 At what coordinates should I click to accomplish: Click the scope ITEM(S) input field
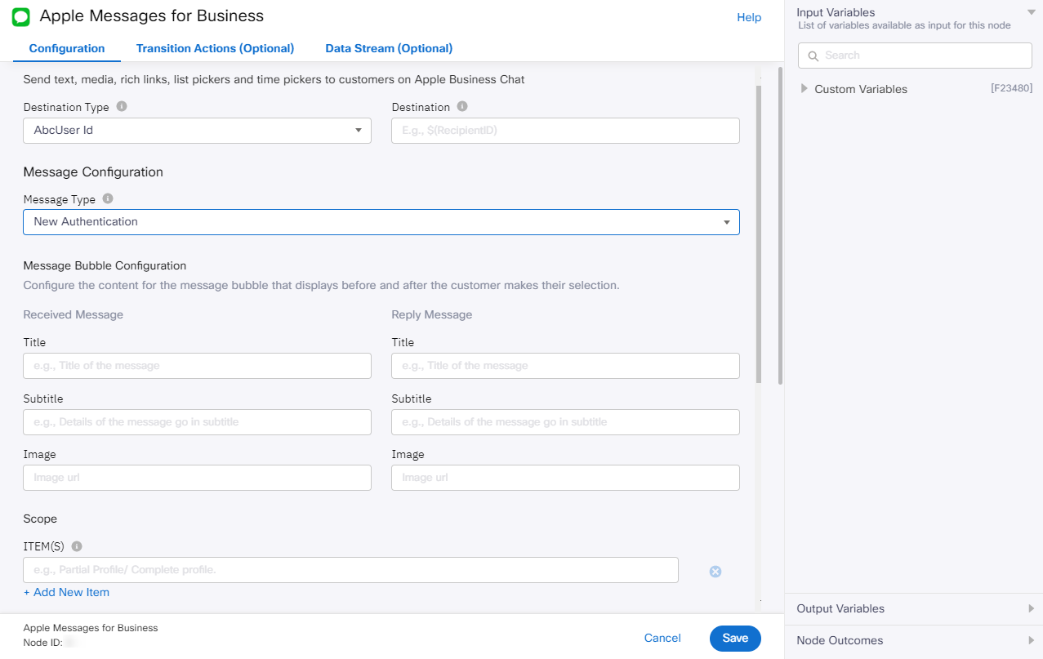tap(350, 570)
